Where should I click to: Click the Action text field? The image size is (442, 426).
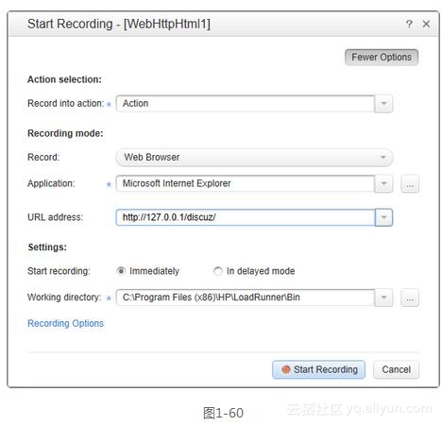click(246, 104)
